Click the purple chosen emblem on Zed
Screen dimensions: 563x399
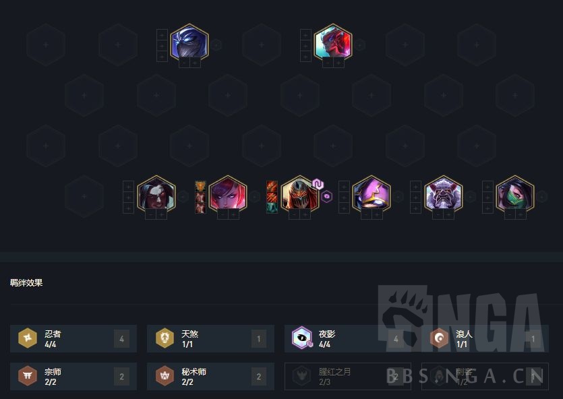click(x=318, y=184)
